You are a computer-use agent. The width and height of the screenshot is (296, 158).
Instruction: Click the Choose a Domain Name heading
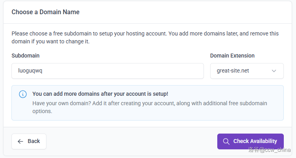point(45,12)
